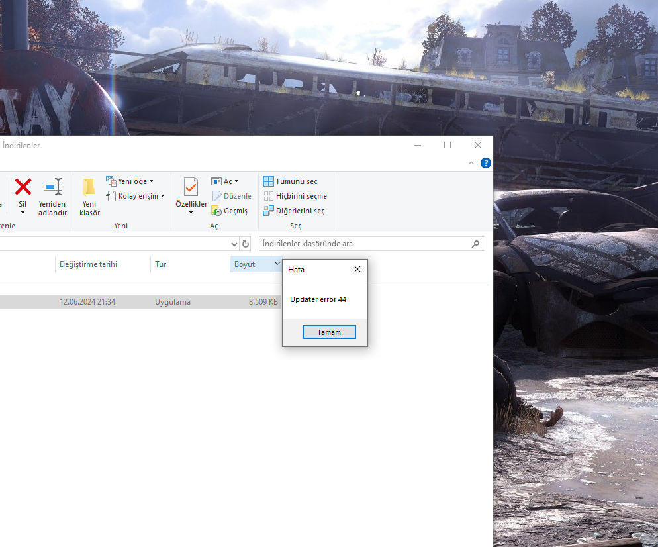Click the Özellikler properties icon
This screenshot has height=547, width=658.
pyautogui.click(x=191, y=187)
